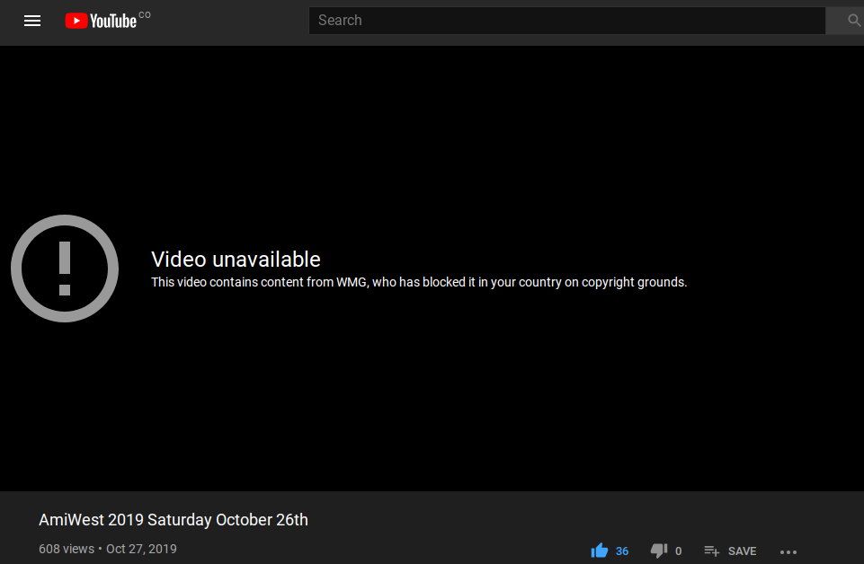Click the 608 views count text
Viewport: 864px width, 564px height.
67,549
